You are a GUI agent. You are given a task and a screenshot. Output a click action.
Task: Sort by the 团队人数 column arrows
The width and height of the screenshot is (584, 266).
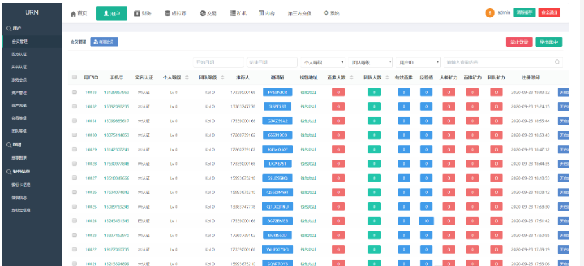point(387,77)
